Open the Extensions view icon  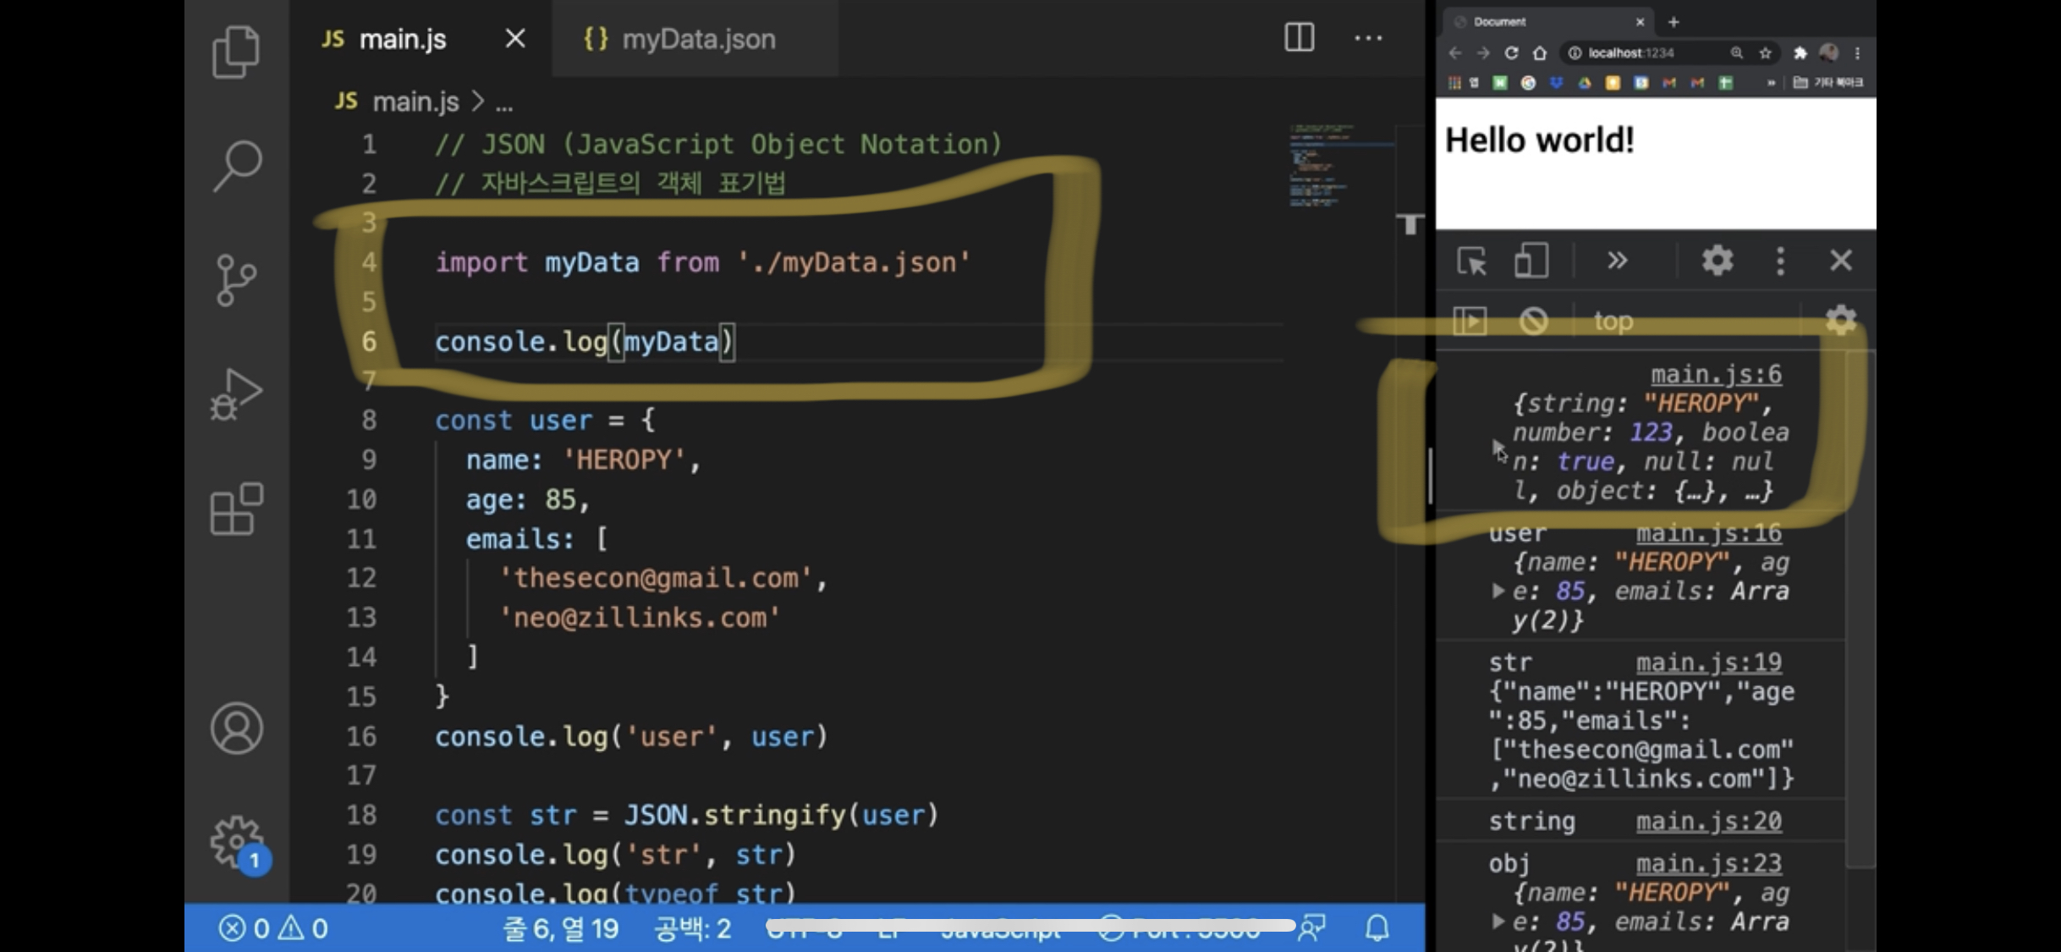click(236, 509)
